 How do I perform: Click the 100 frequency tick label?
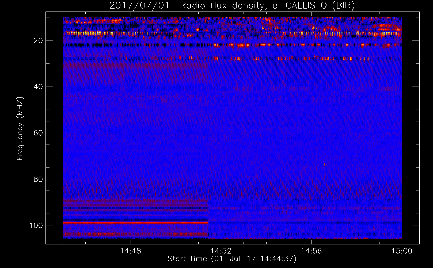36,225
